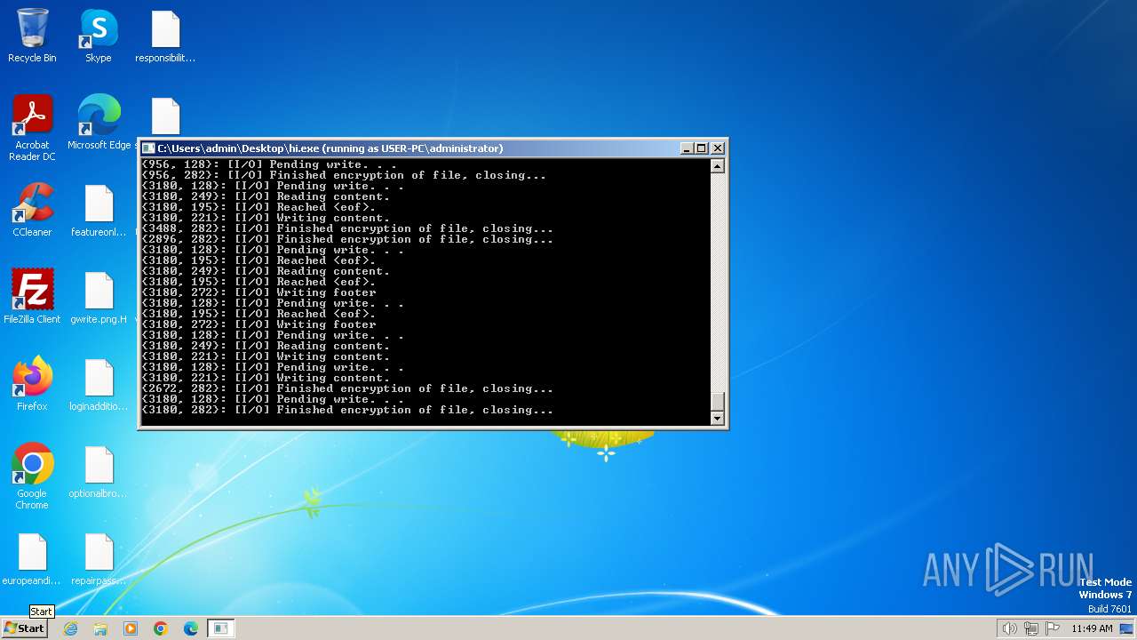Click the console scrollbar up arrow
This screenshot has width=1137, height=640.
tap(718, 166)
